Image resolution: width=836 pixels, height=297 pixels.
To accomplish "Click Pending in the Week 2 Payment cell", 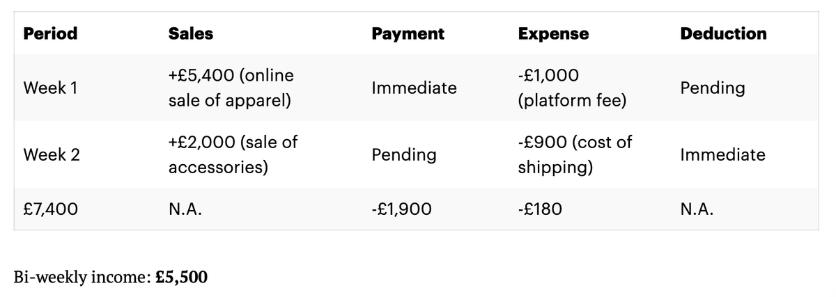I will (404, 154).
